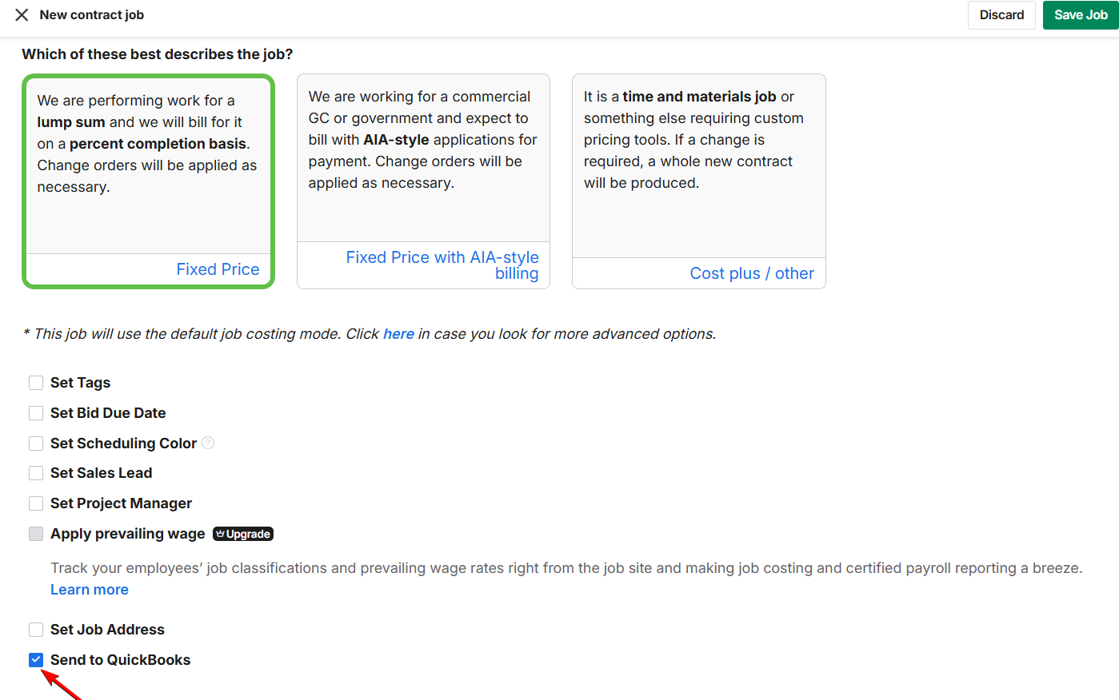This screenshot has height=700, width=1119.
Task: Save the new contract job
Action: 1080,15
